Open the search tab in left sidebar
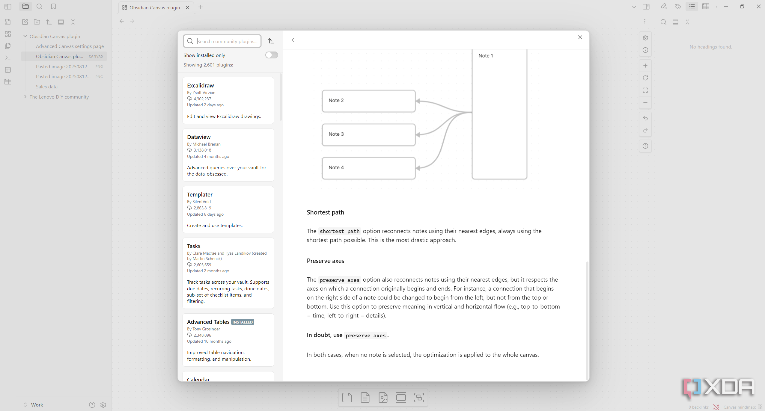 pos(39,7)
